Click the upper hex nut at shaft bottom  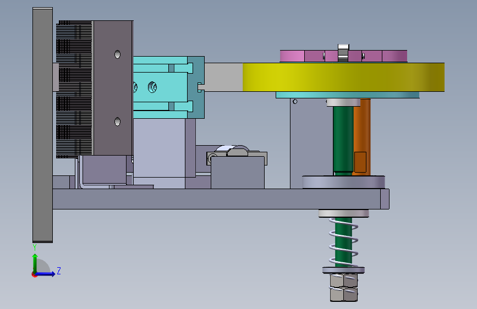click(344, 280)
